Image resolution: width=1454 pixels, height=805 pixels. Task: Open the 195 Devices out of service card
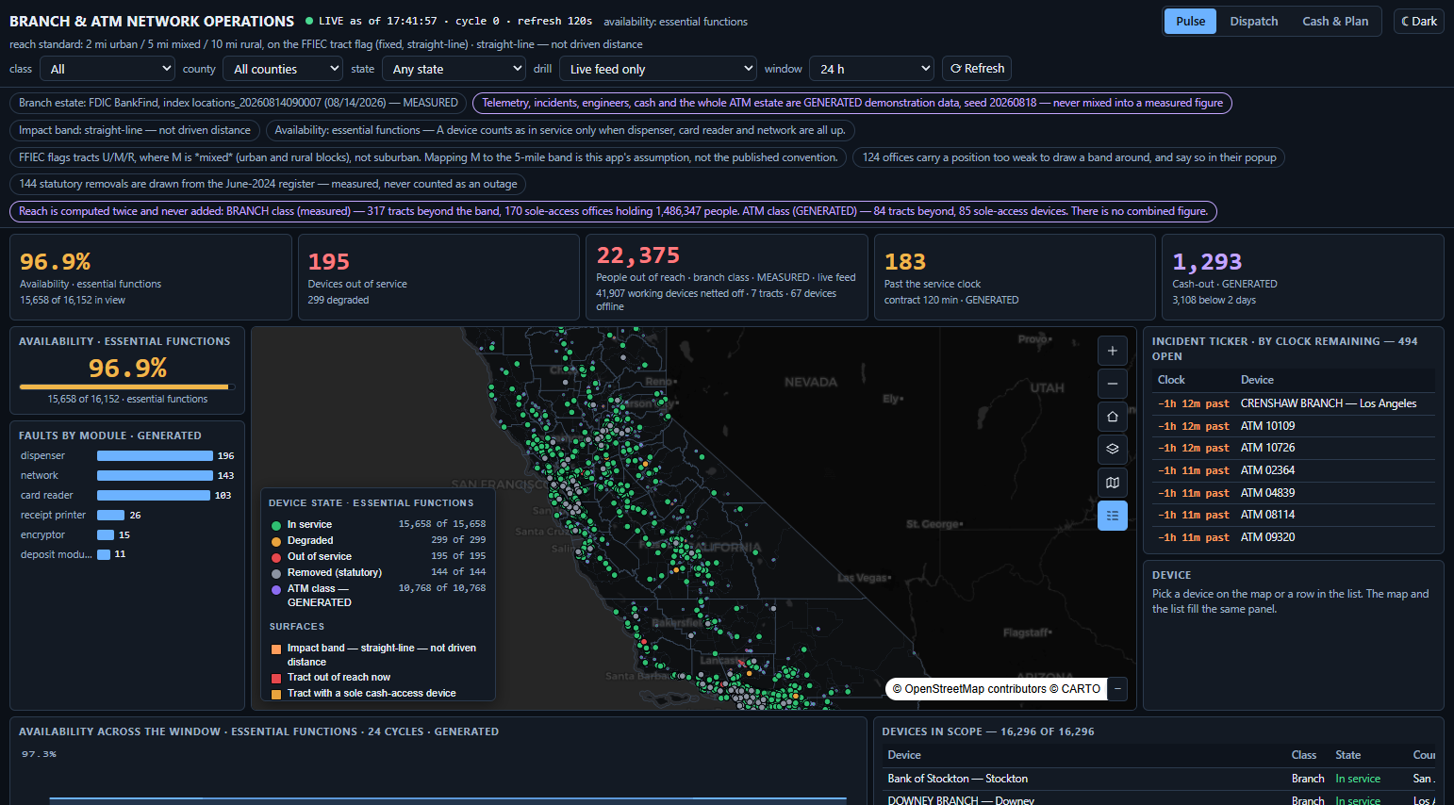pos(438,277)
